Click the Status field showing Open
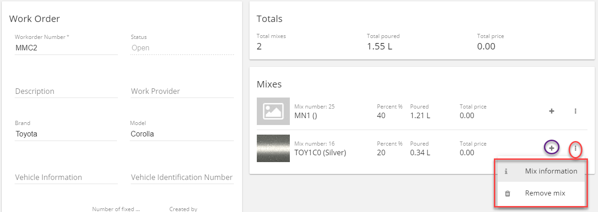Viewport: 598px width, 212px height. 182,48
